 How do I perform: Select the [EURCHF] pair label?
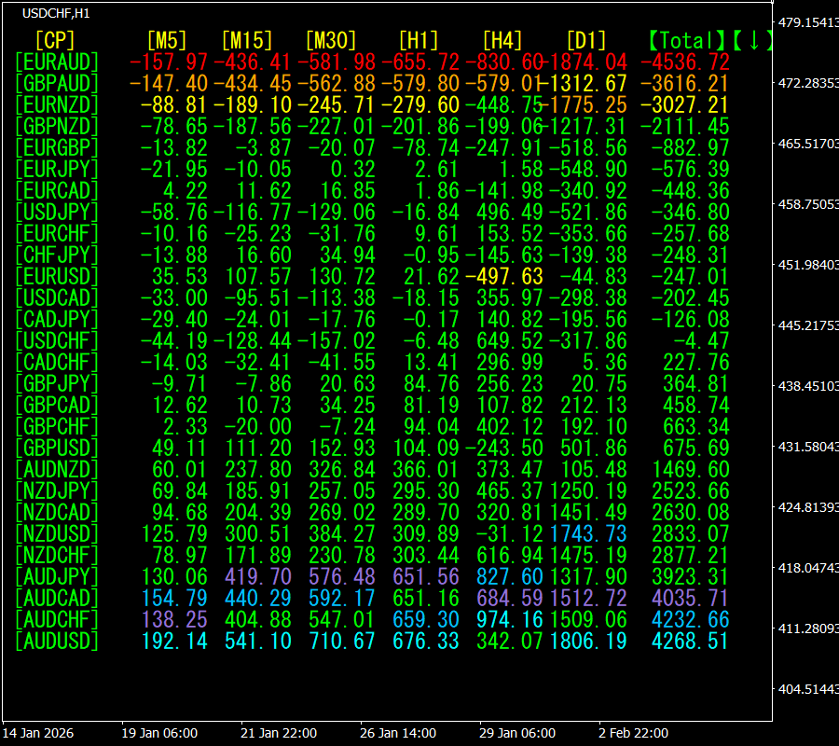click(57, 233)
